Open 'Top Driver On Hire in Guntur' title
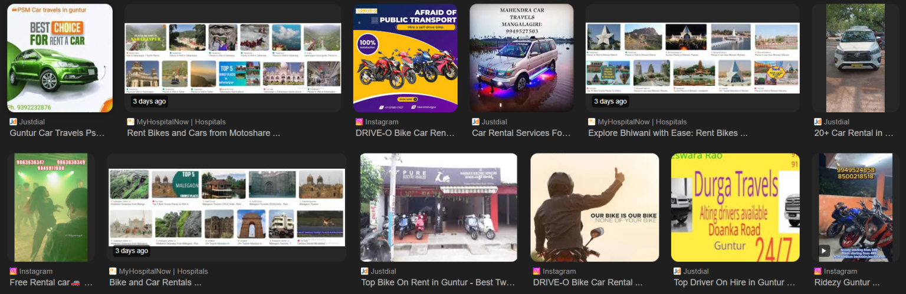Image resolution: width=906 pixels, height=294 pixels. point(735,282)
